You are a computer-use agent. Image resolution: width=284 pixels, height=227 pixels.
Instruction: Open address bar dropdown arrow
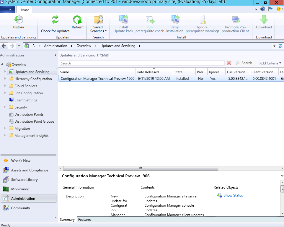274,46
